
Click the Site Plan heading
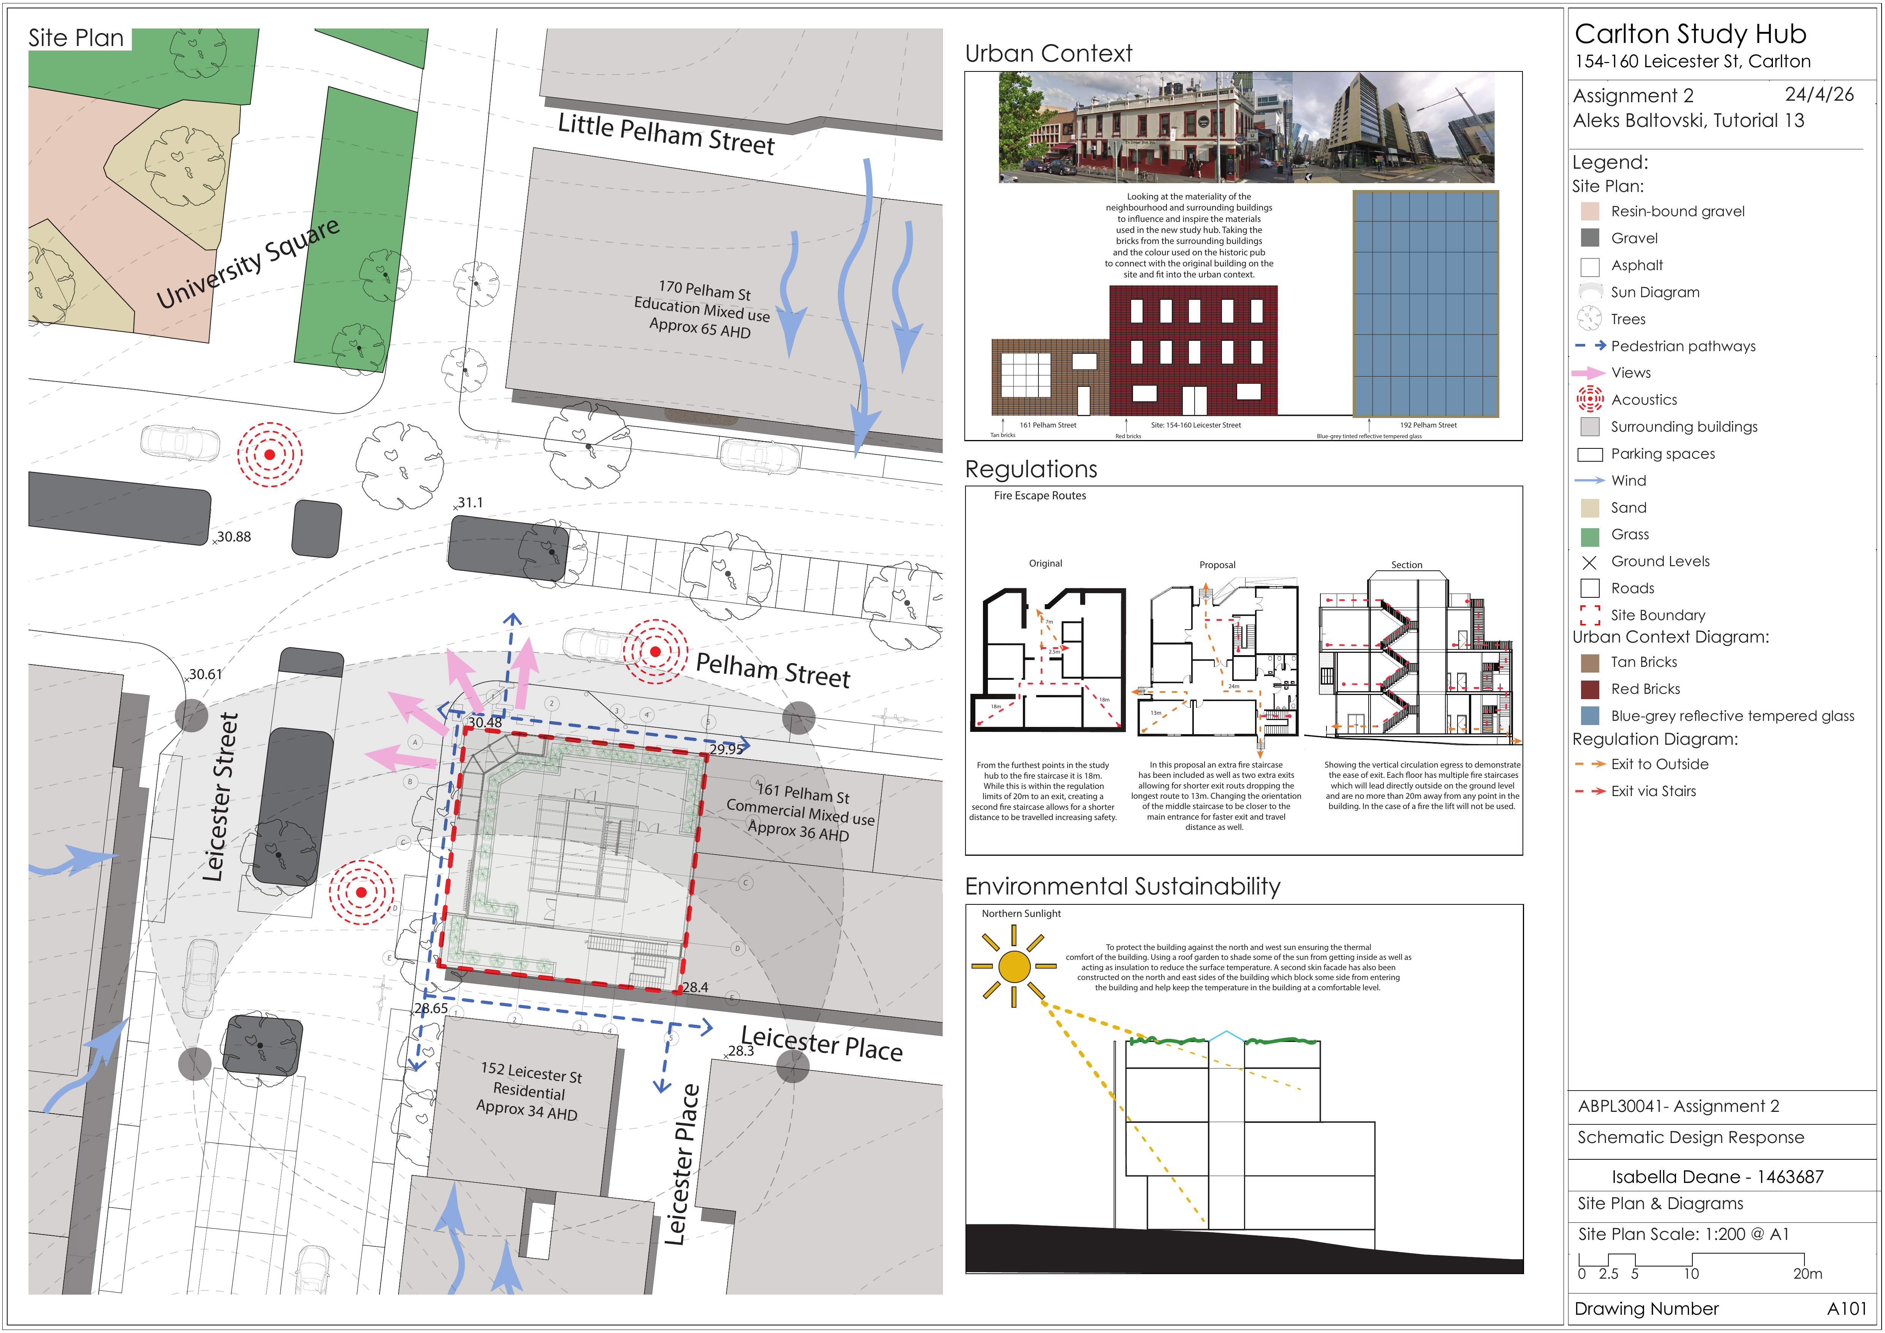click(x=76, y=38)
